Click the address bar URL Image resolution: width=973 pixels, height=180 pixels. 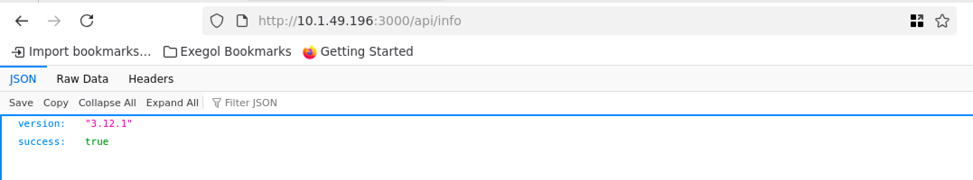tap(360, 21)
